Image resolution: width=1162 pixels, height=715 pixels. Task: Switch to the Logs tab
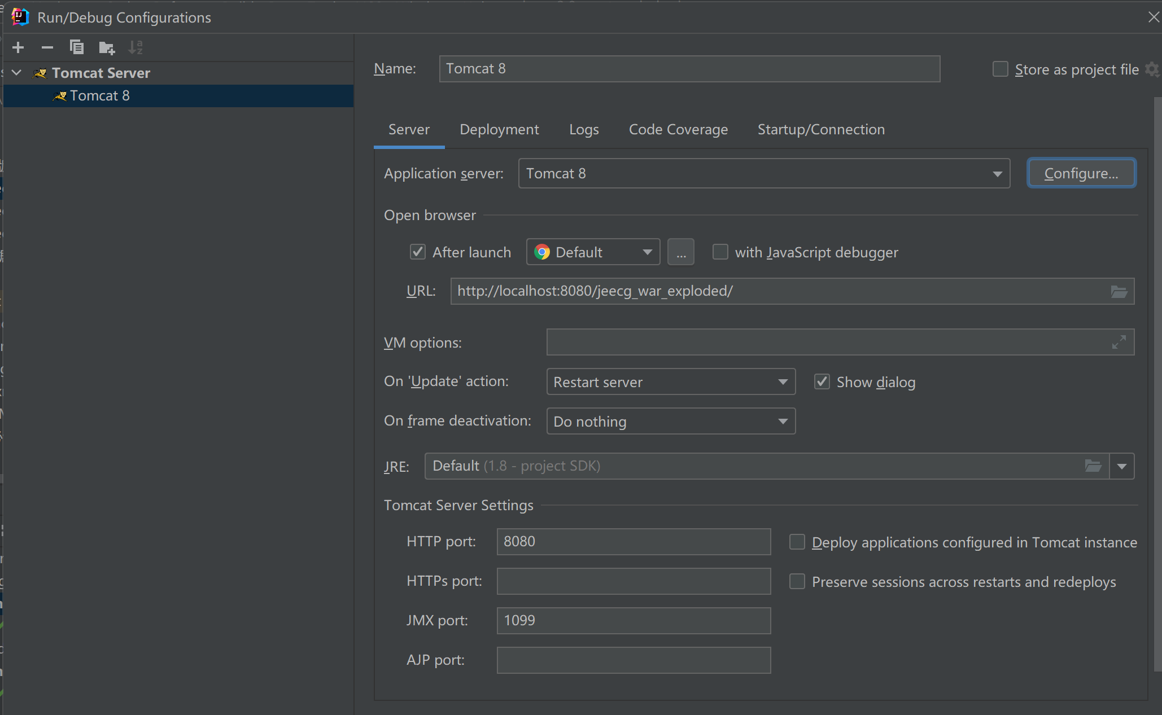[x=584, y=129]
